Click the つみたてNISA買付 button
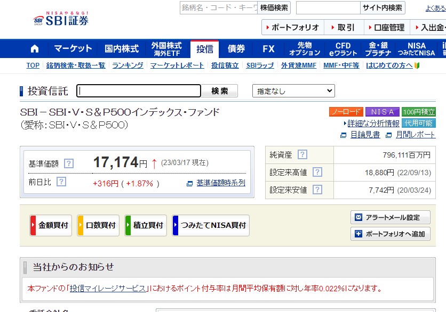This screenshot has width=446, height=312. (x=211, y=225)
